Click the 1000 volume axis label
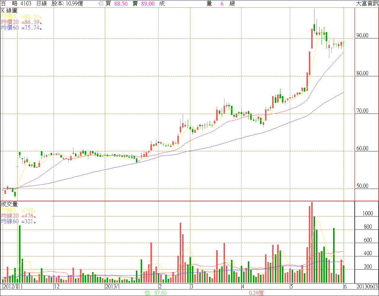 click(364, 213)
